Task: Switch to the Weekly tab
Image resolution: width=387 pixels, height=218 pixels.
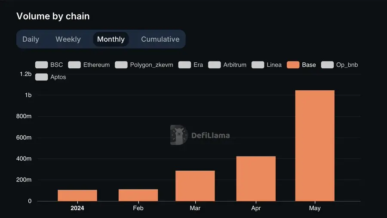Action: [x=68, y=39]
